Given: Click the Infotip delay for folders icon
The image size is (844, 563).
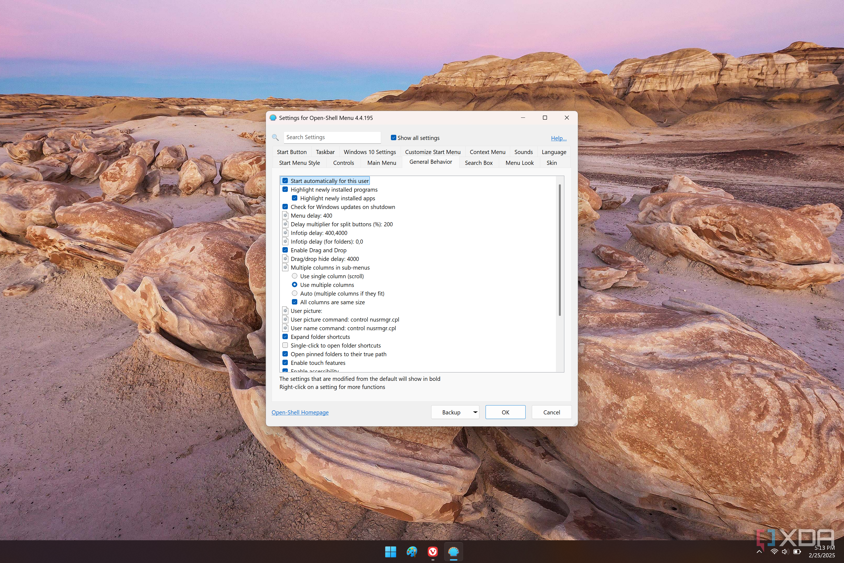Looking at the screenshot, I should (x=285, y=241).
